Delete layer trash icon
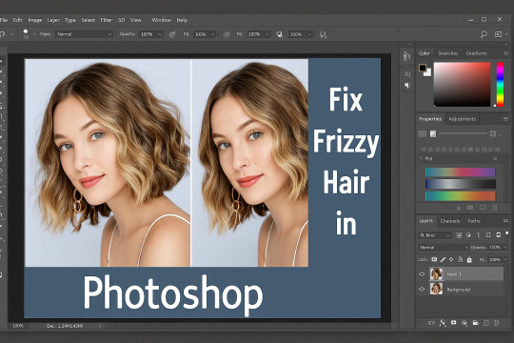 (496, 323)
